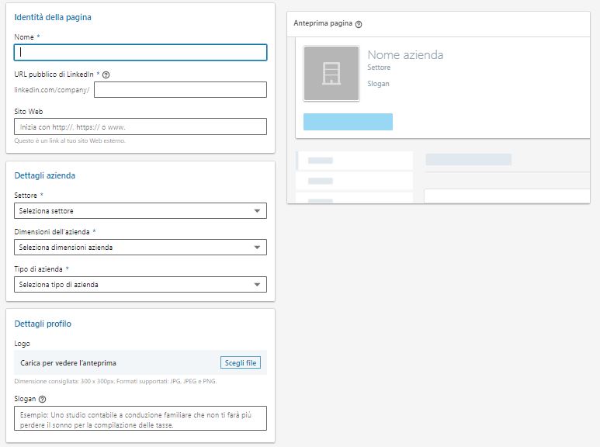Screen dimensions: 600x447
Task: Select the Slogan text area
Action: click(x=140, y=418)
